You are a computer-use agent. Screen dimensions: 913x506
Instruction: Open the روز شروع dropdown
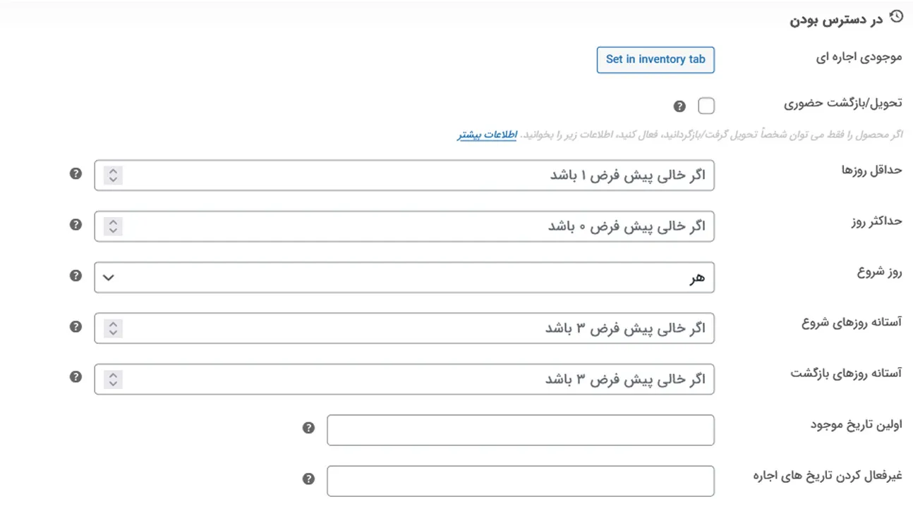click(x=404, y=278)
